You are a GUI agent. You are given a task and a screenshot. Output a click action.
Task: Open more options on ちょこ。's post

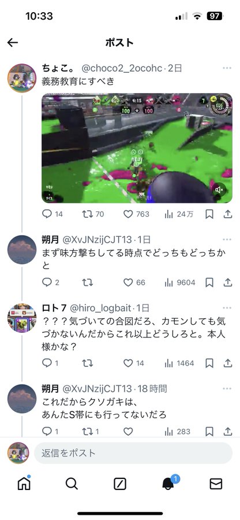227,68
